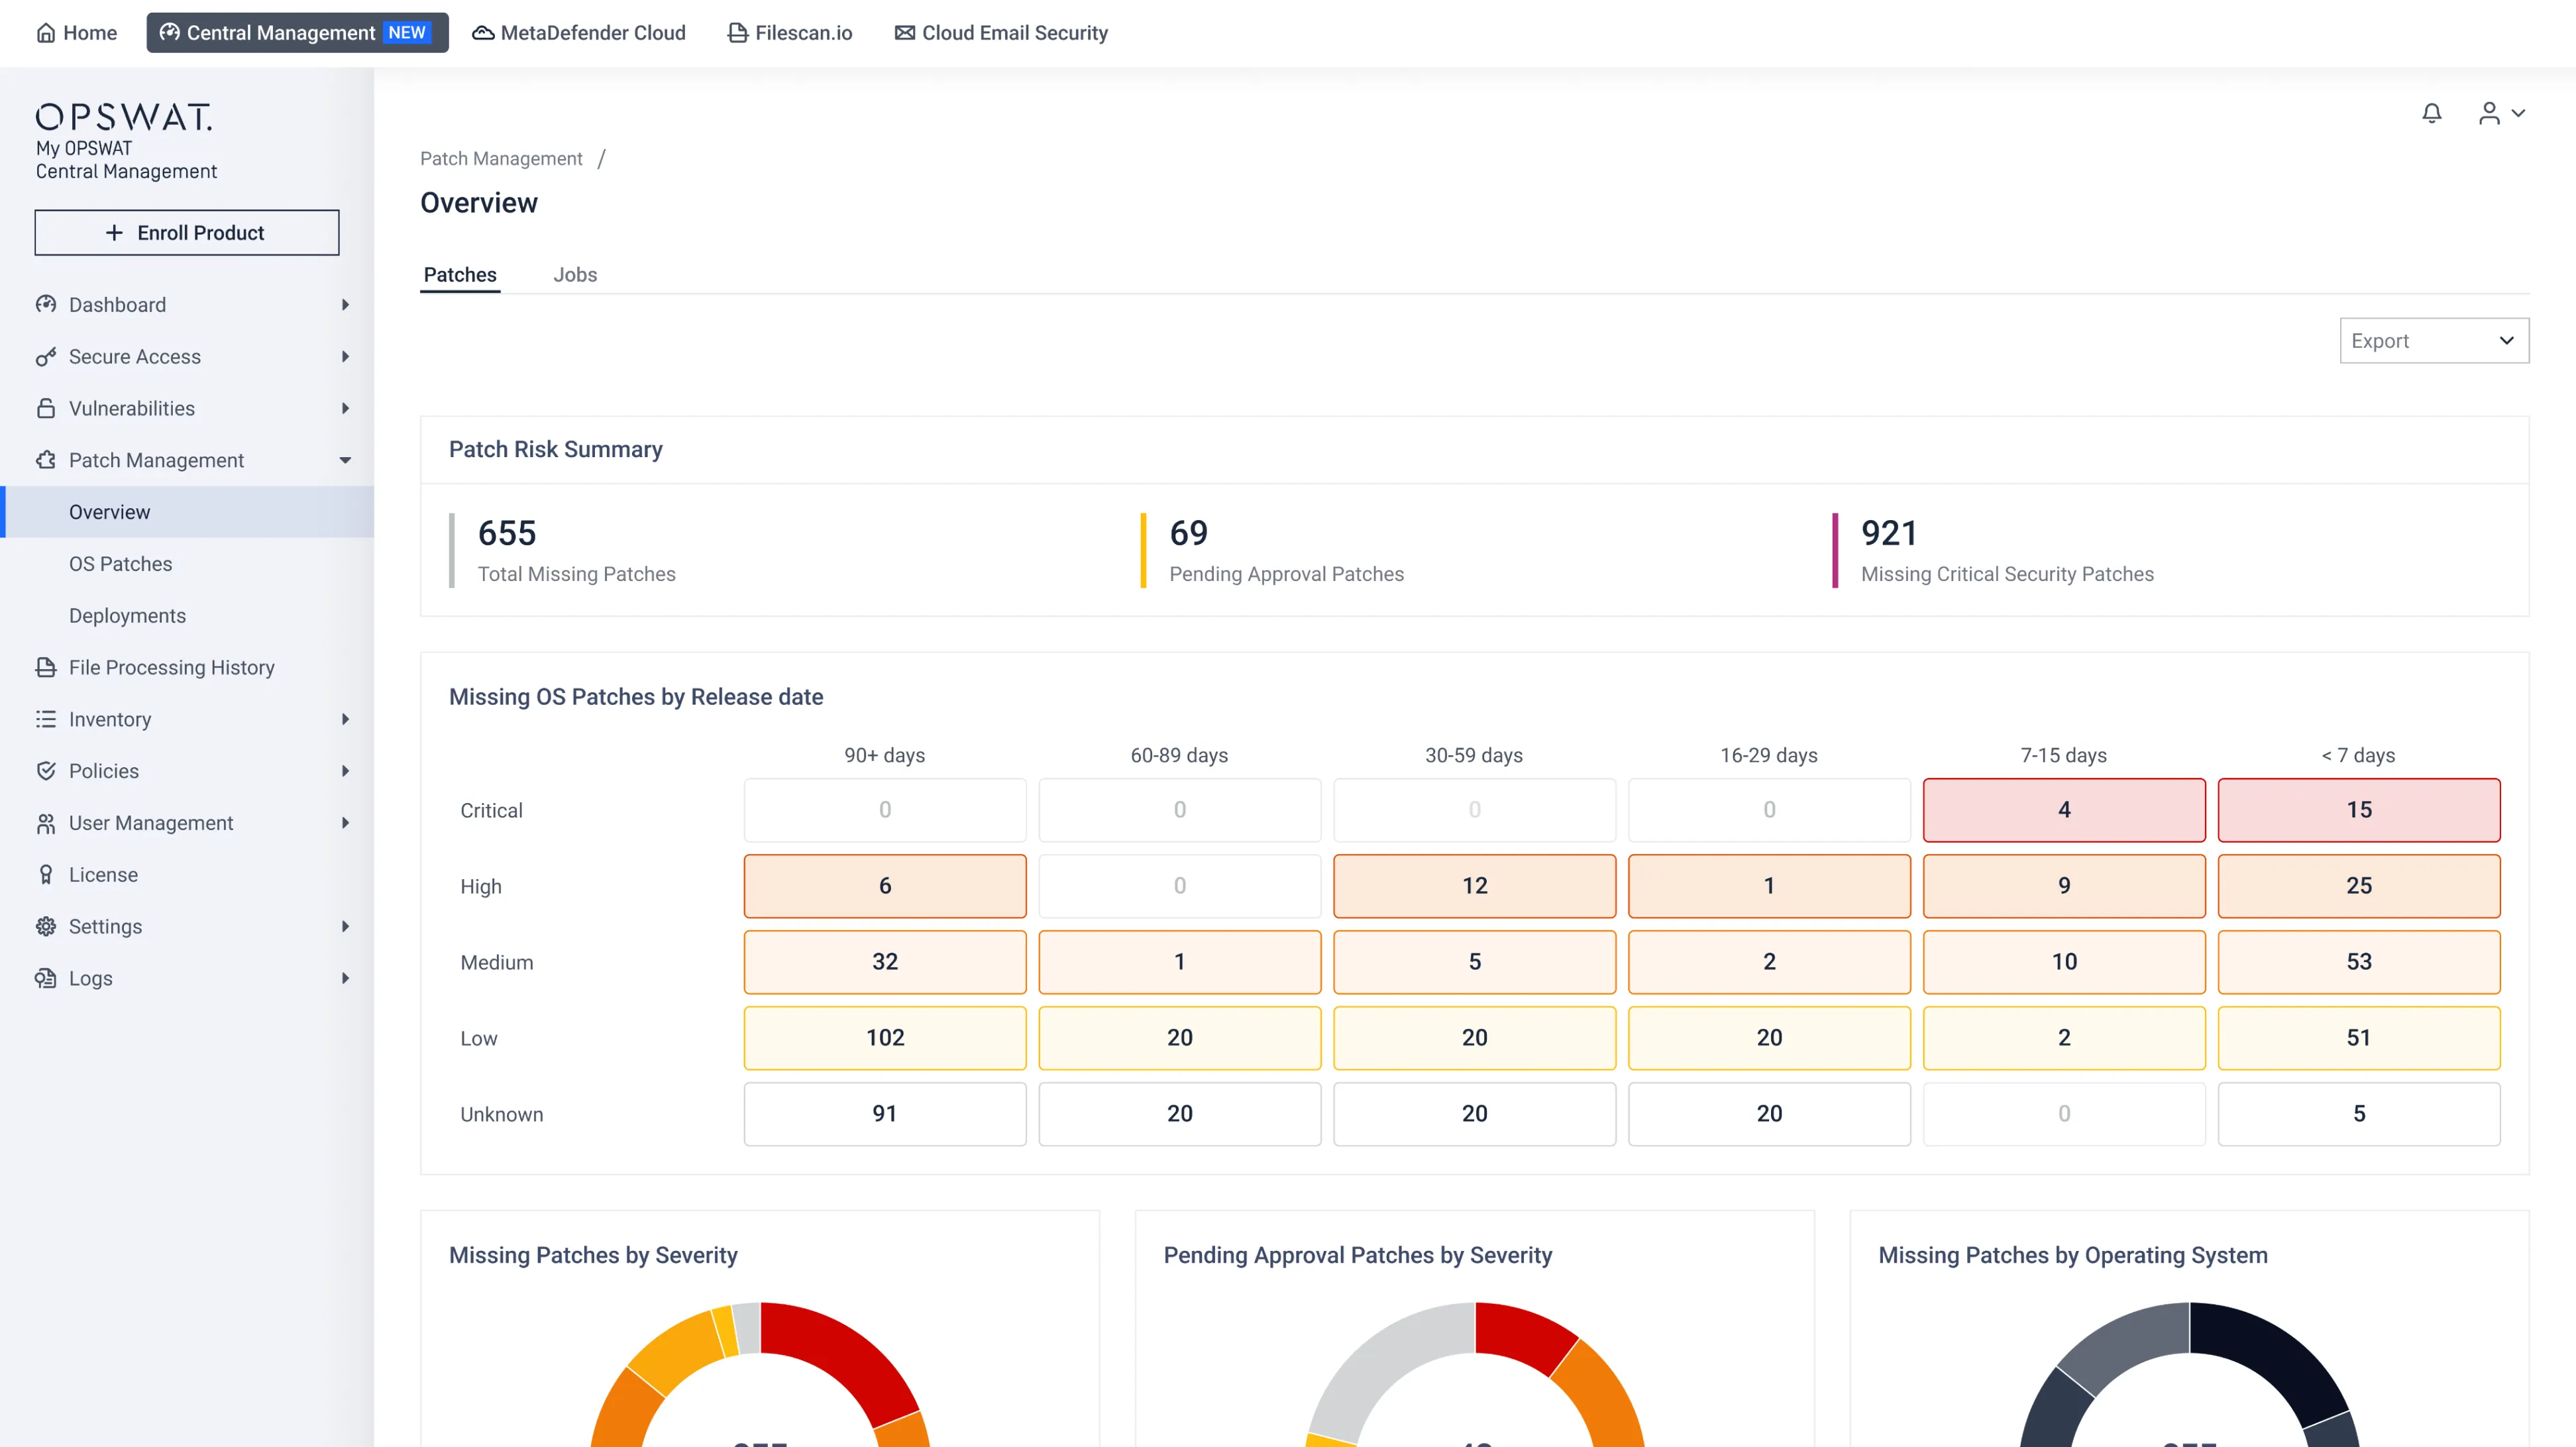The height and width of the screenshot is (1447, 2576).
Task: Click the Enroll Product button
Action: (x=187, y=232)
